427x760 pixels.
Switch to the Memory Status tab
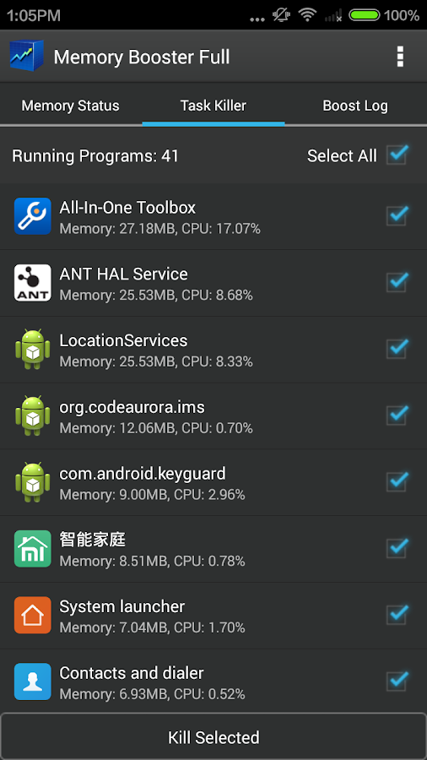tap(71, 106)
